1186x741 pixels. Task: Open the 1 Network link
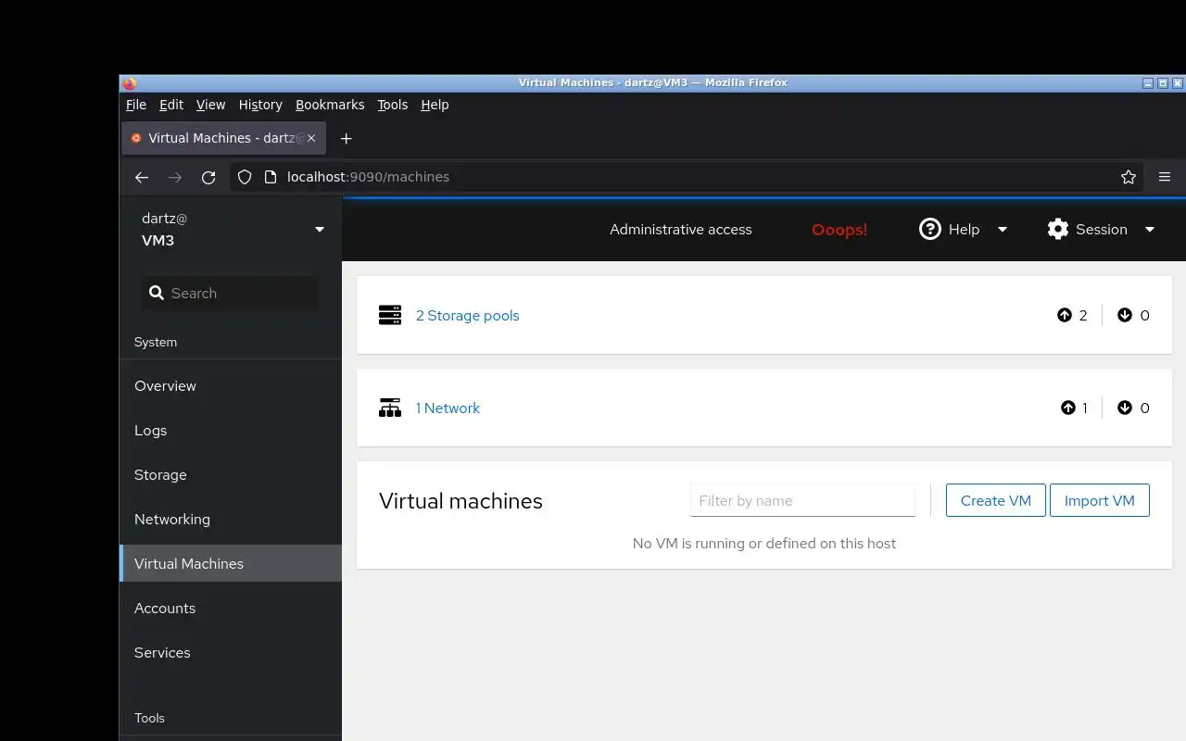click(x=448, y=408)
